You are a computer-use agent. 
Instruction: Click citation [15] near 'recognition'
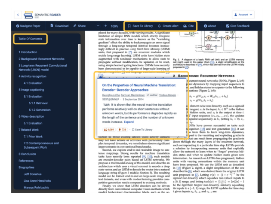click(x=203, y=129)
